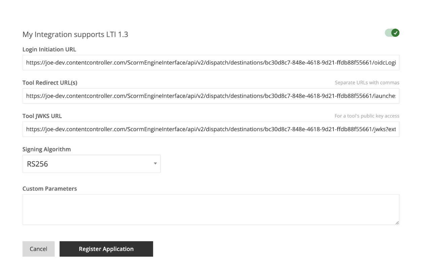Image resolution: width=437 pixels, height=271 pixels.
Task: Focus the Login Initiation URL field
Action: click(211, 63)
